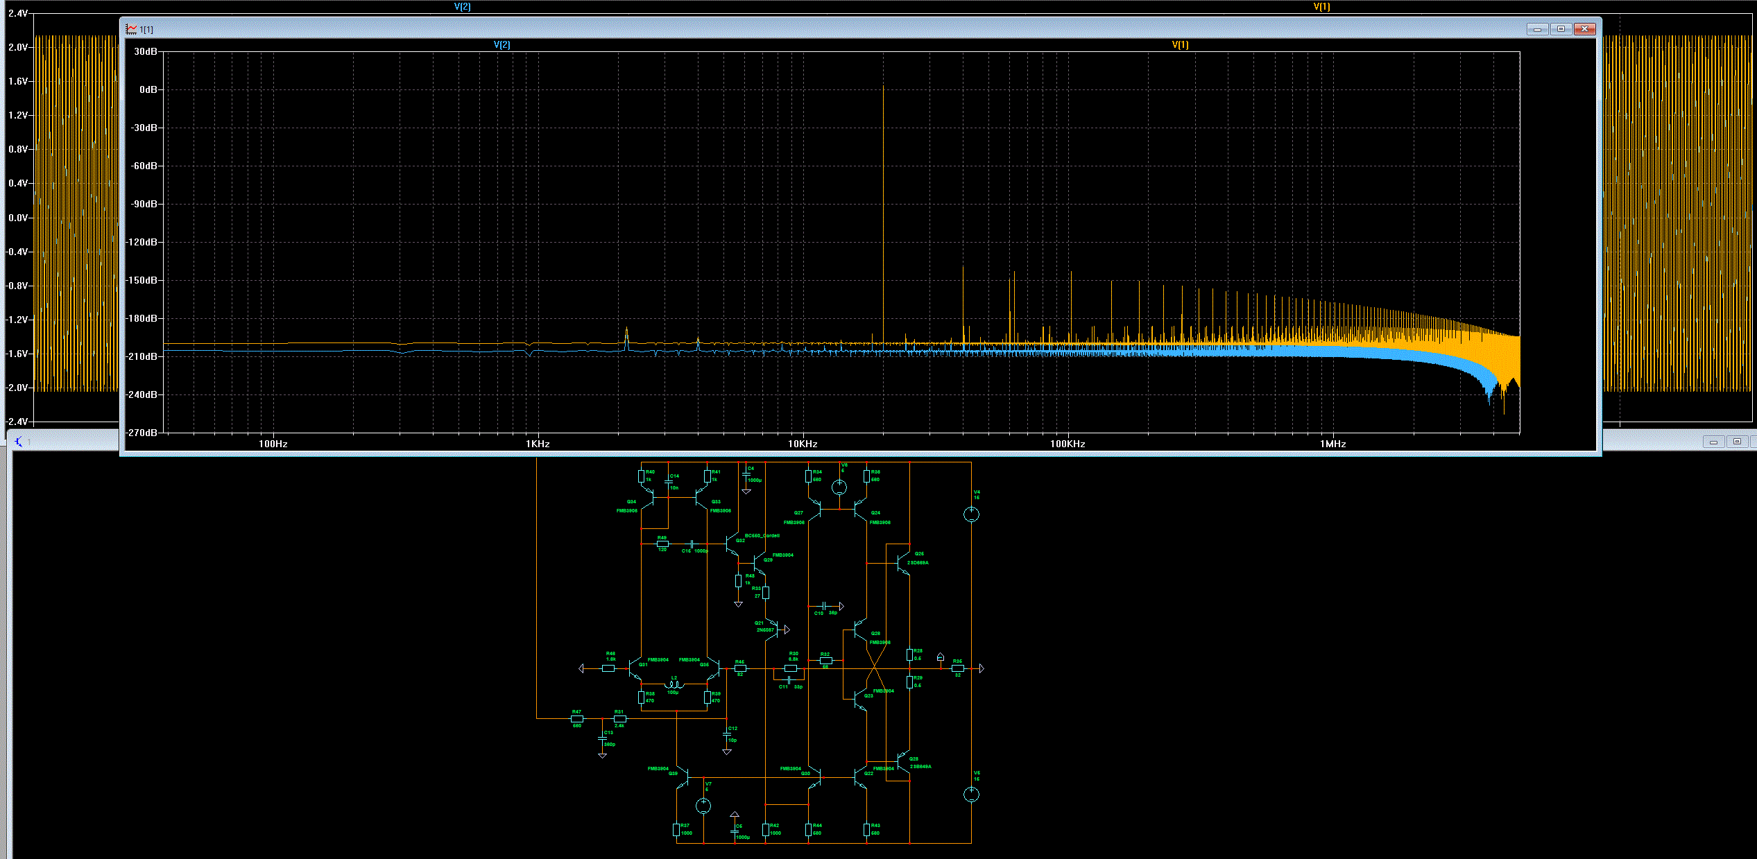
Task: Select the V5 voltage source symbol
Action: (971, 795)
